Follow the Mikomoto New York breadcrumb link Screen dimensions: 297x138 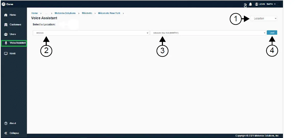click(x=109, y=13)
